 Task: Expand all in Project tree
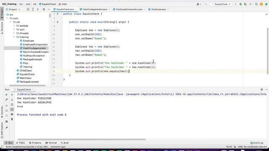pyautogui.click(x=33, y=9)
